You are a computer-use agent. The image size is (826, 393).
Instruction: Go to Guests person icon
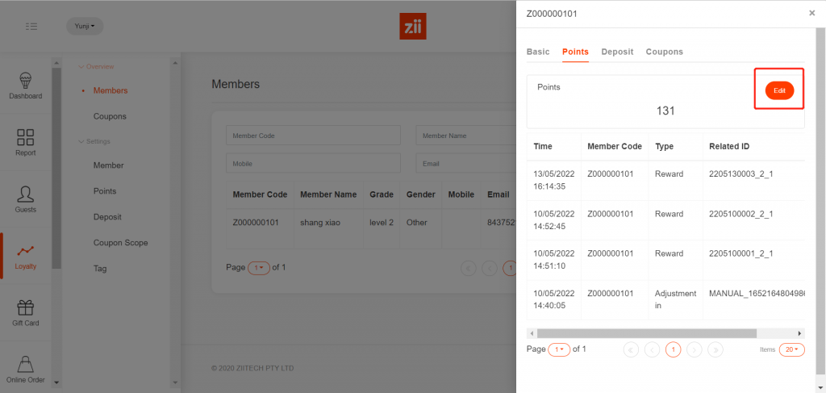point(26,194)
